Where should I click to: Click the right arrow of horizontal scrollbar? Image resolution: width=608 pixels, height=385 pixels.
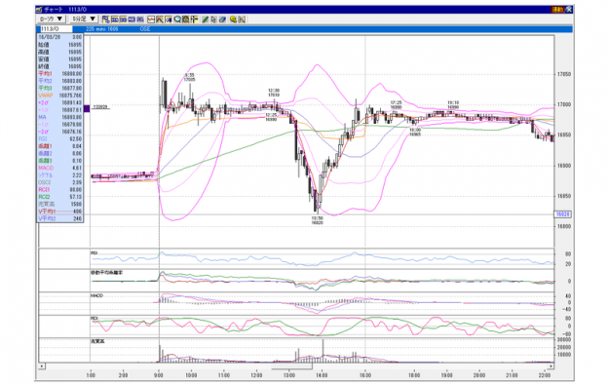tap(551, 366)
